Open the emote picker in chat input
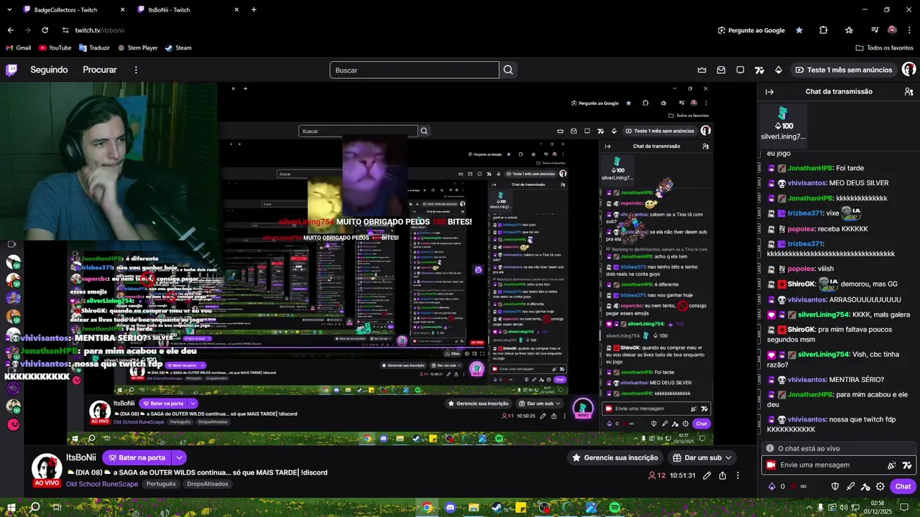Viewport: 920px width, 517px height. (892, 465)
